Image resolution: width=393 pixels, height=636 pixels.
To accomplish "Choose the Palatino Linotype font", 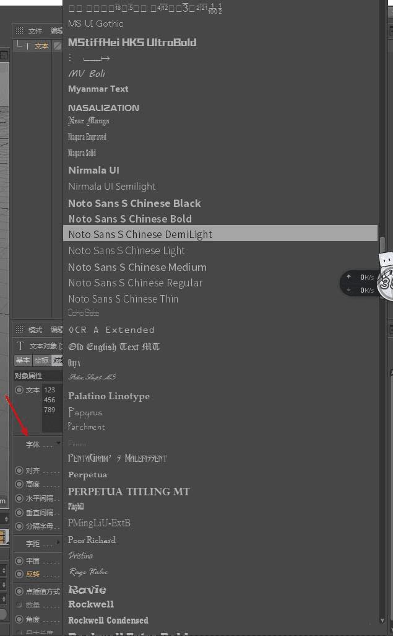I will point(109,396).
